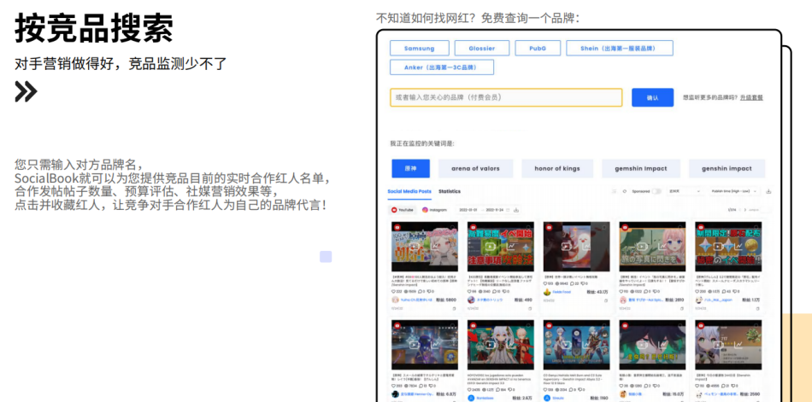Go to previous page arrow in pagination
The image size is (812, 402).
click(x=739, y=210)
